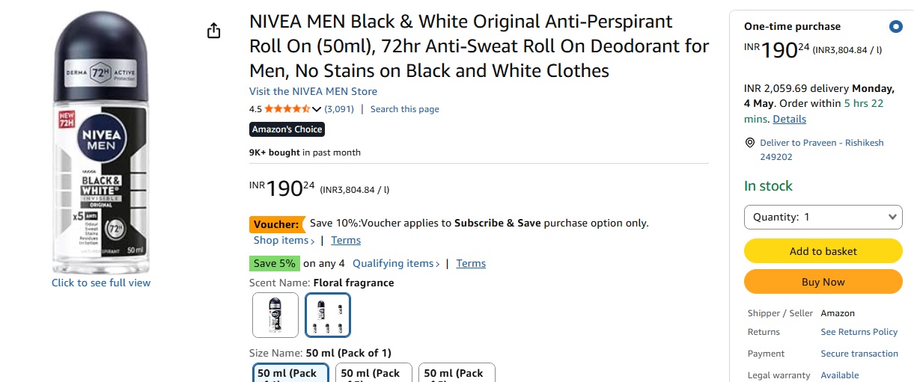Viewport: 914px width, 382px height.
Task: Open the rating breakdown chevron
Action: pyautogui.click(x=317, y=109)
